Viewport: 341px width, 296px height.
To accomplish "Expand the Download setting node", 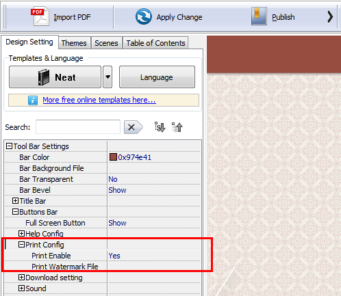I will [21, 278].
